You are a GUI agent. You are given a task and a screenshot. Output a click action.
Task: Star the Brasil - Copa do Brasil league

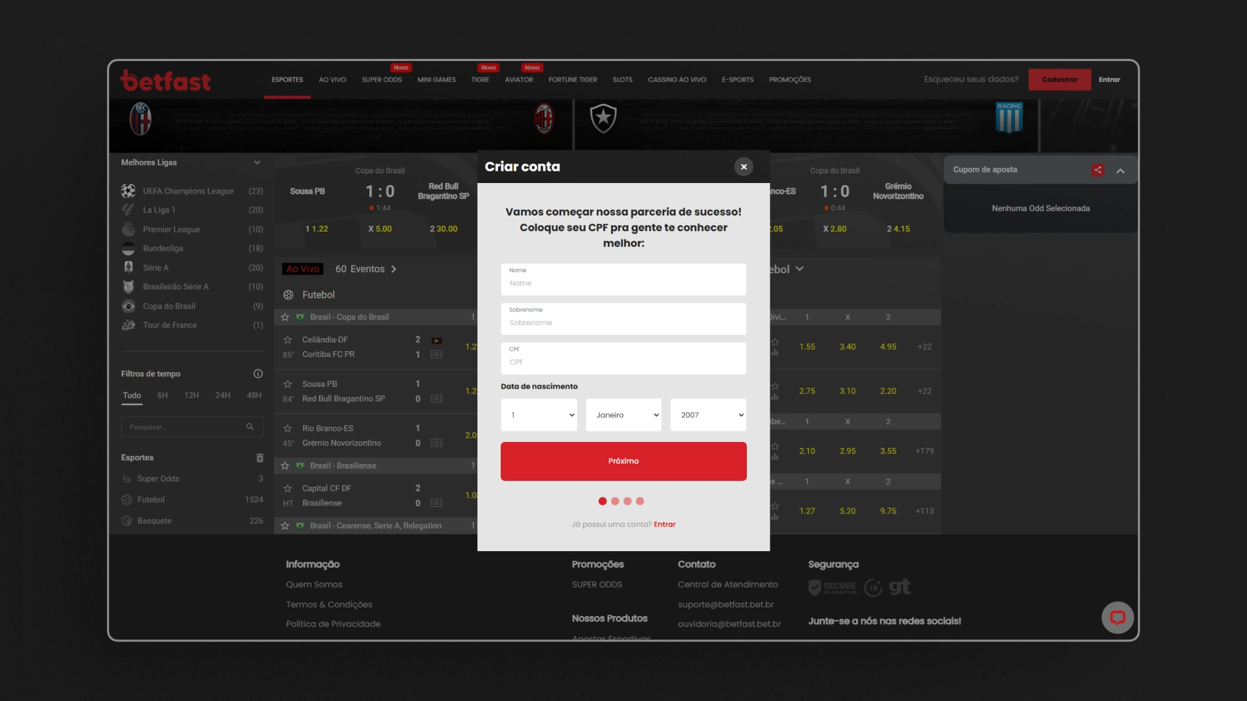(285, 317)
